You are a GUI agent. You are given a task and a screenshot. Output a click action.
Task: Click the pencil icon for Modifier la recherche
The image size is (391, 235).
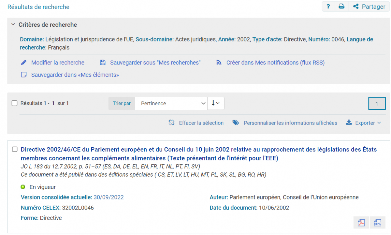(x=23, y=63)
